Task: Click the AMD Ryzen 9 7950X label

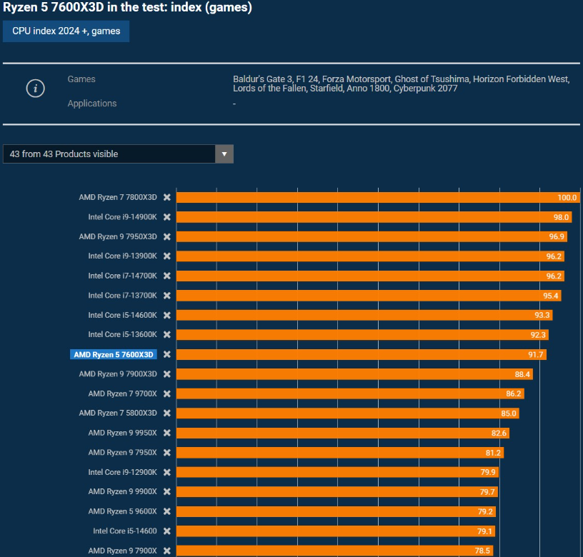Action: (122, 453)
